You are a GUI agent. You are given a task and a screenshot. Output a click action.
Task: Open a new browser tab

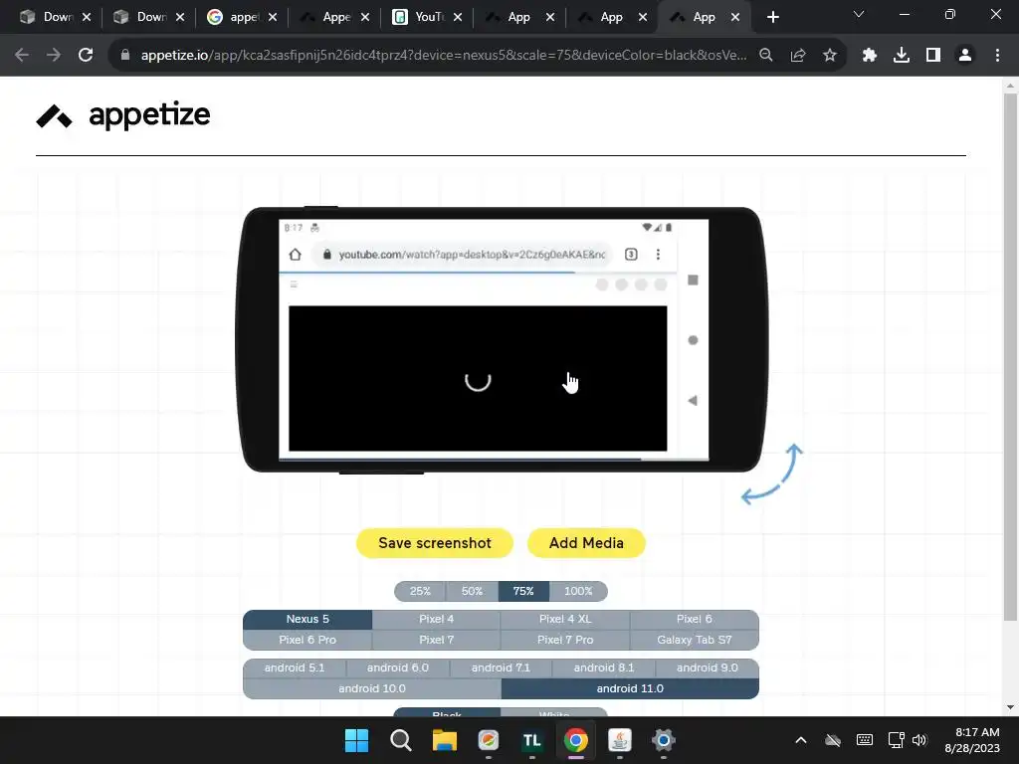[772, 17]
